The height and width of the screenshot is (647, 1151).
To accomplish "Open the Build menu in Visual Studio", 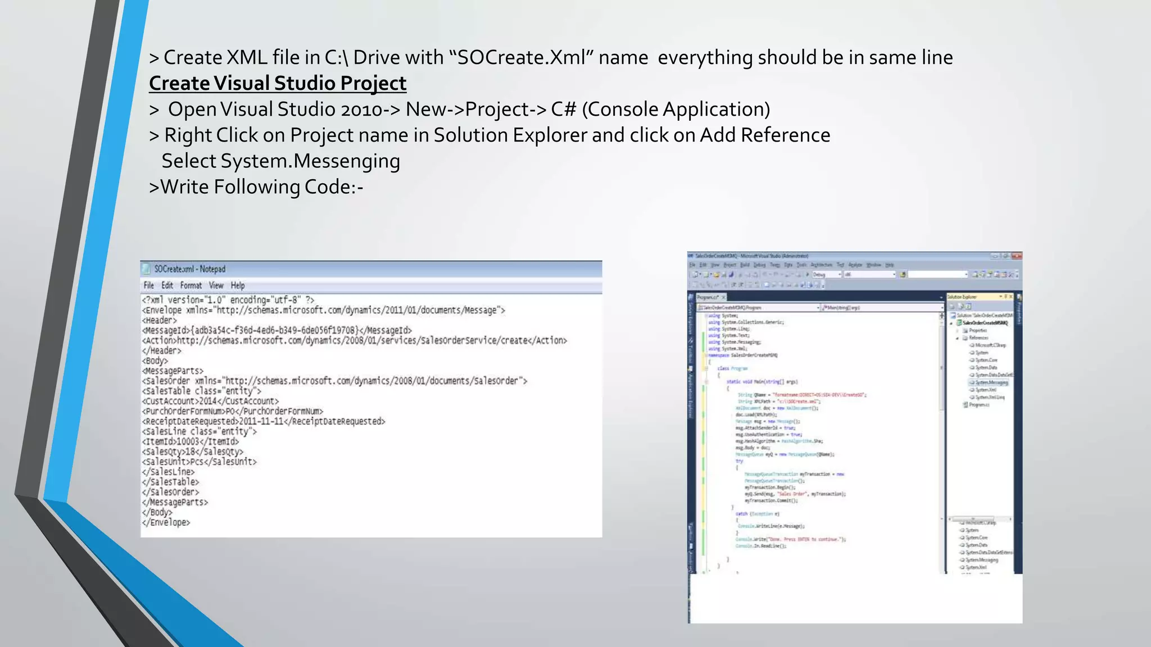I will click(745, 265).
